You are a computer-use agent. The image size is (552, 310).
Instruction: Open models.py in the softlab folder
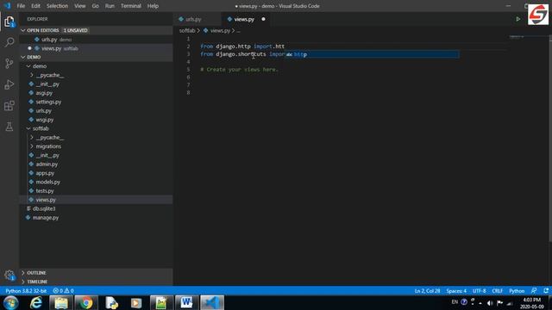pyautogui.click(x=96, y=182)
